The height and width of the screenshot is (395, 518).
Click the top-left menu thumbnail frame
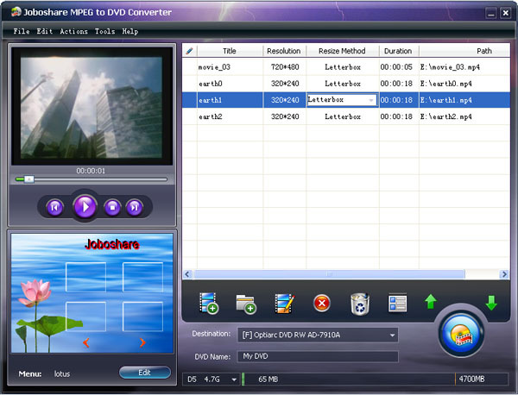click(85, 277)
